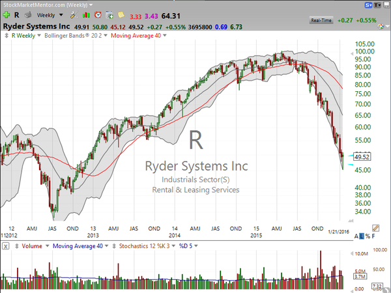Select the A scale option

coord(356,236)
